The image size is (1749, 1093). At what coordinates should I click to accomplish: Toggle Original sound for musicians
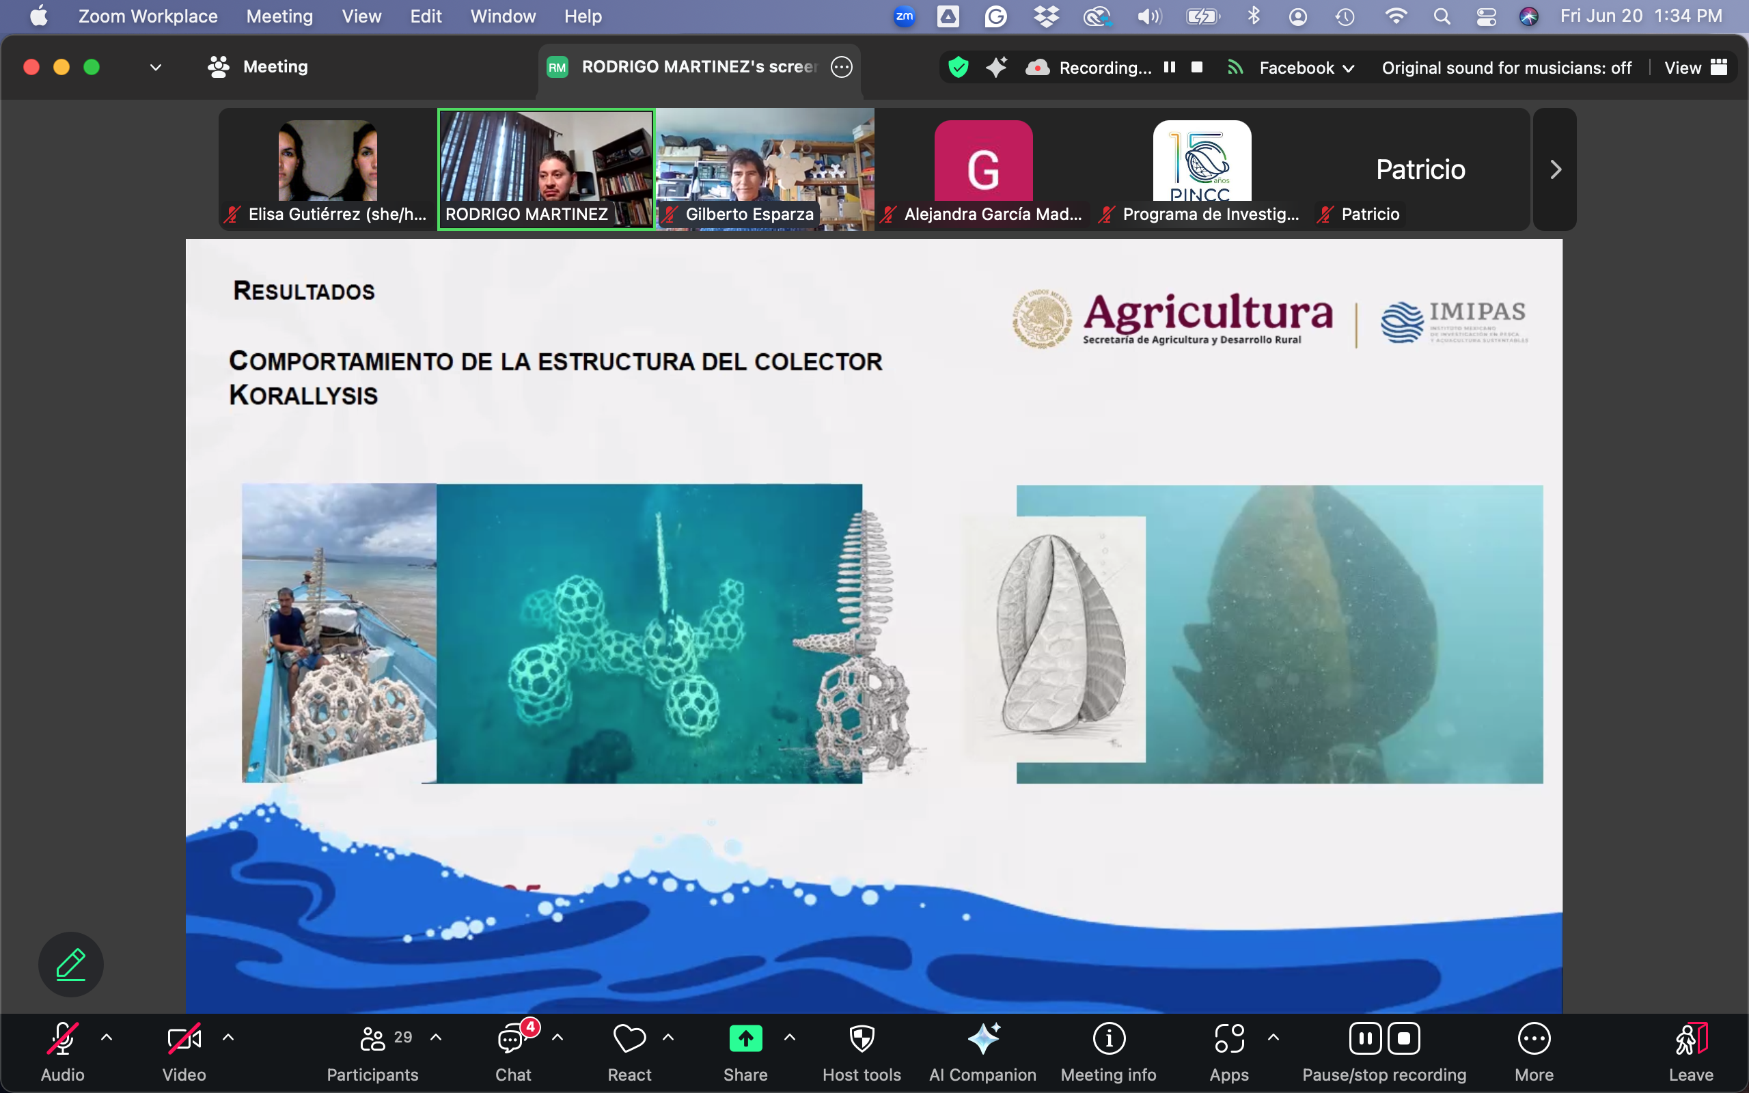(1506, 67)
